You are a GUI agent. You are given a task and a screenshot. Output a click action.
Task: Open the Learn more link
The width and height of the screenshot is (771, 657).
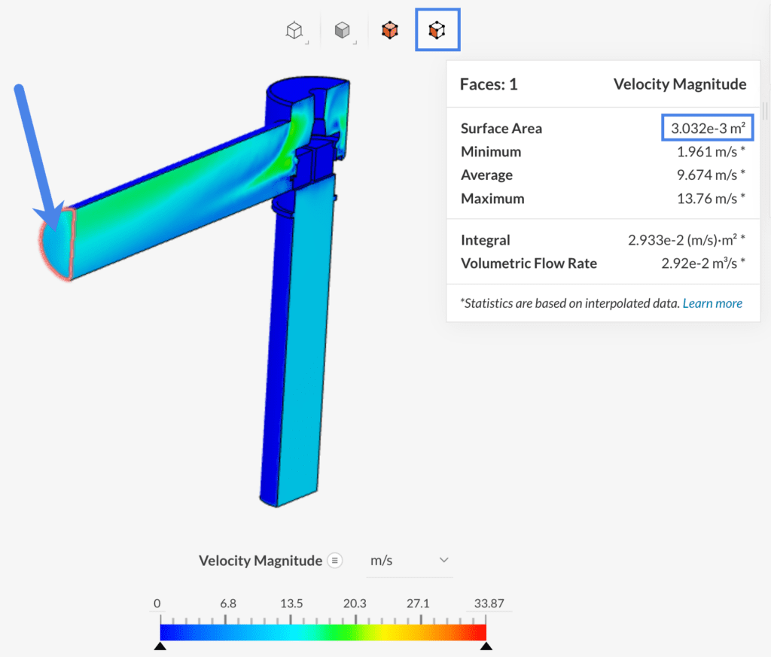[x=712, y=303]
